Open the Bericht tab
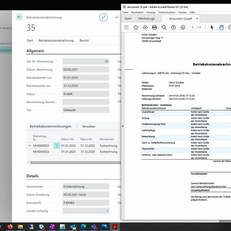 coord(84,41)
